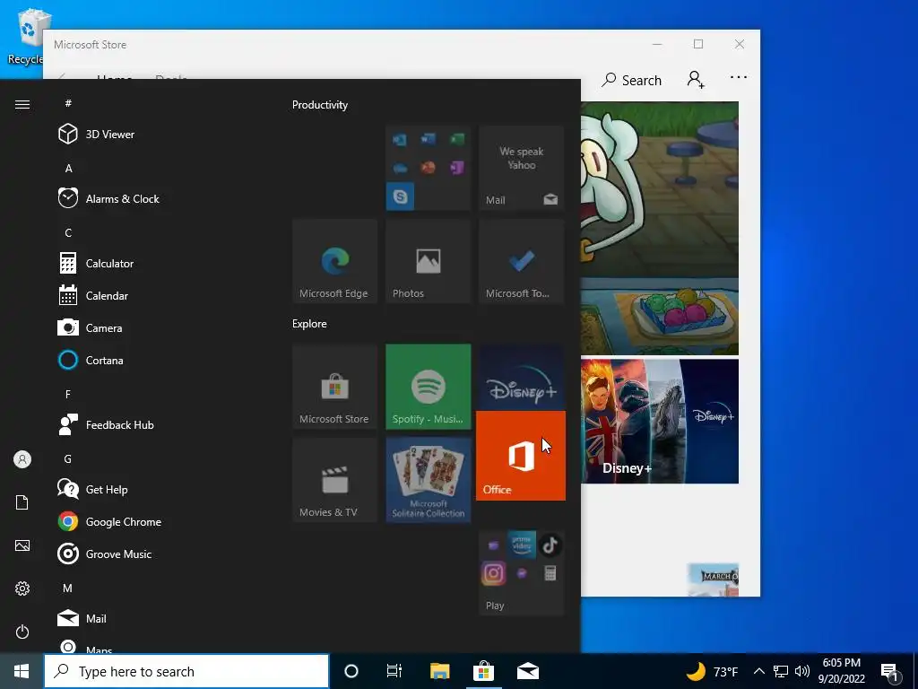The image size is (918, 689).
Task: Click the volume speaker icon in tray
Action: [802, 671]
